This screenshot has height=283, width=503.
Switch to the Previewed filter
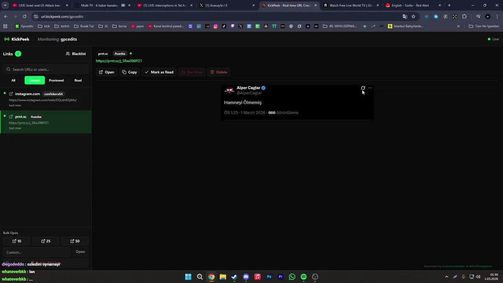[x=56, y=80]
